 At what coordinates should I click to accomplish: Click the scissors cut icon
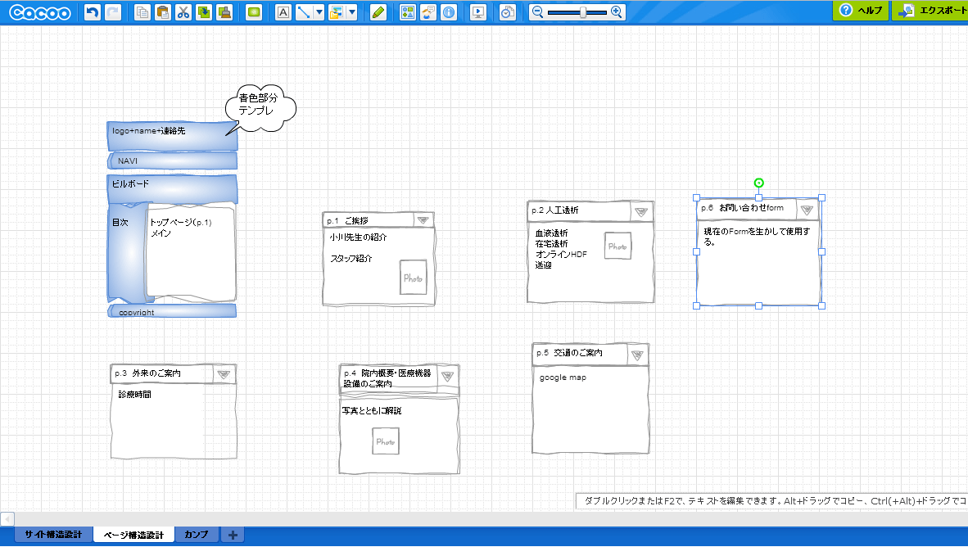pos(183,12)
